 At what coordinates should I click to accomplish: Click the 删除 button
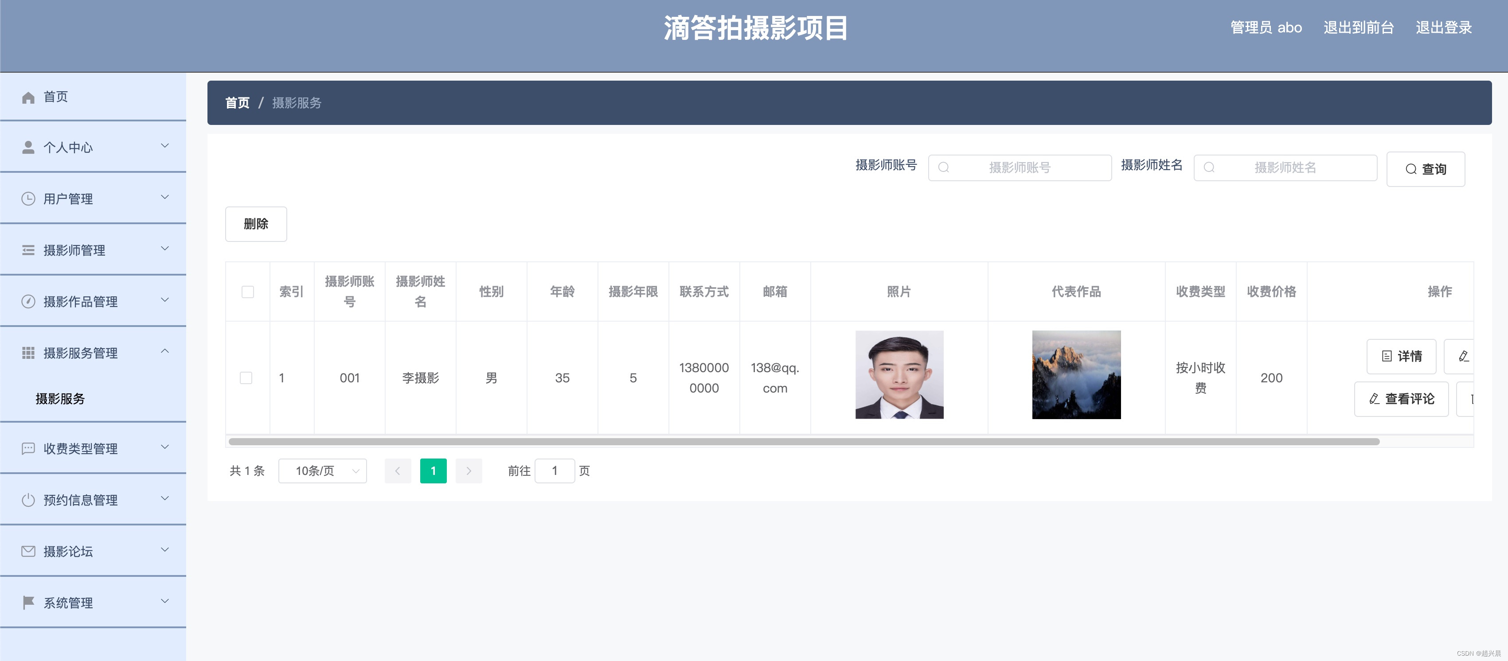256,224
